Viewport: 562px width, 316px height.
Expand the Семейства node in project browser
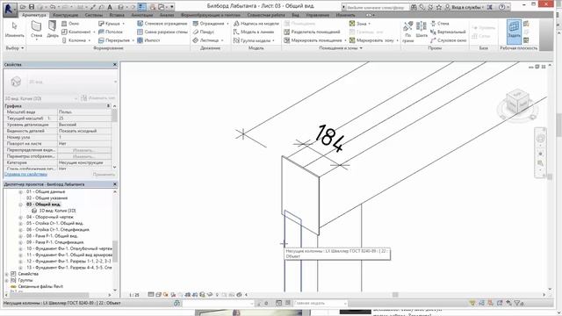coord(7,274)
